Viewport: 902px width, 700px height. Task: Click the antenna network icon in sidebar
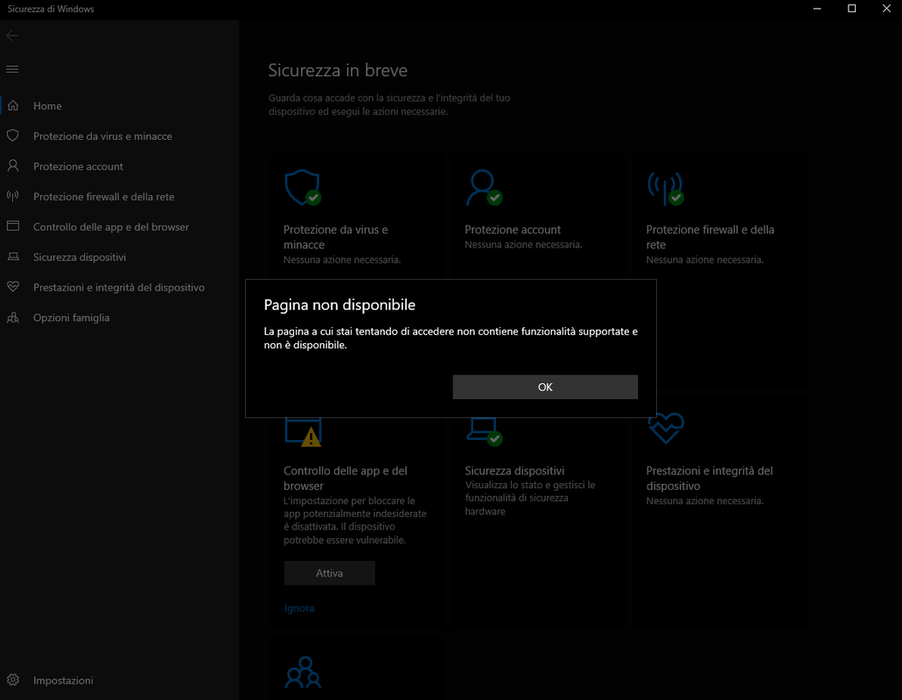12,196
